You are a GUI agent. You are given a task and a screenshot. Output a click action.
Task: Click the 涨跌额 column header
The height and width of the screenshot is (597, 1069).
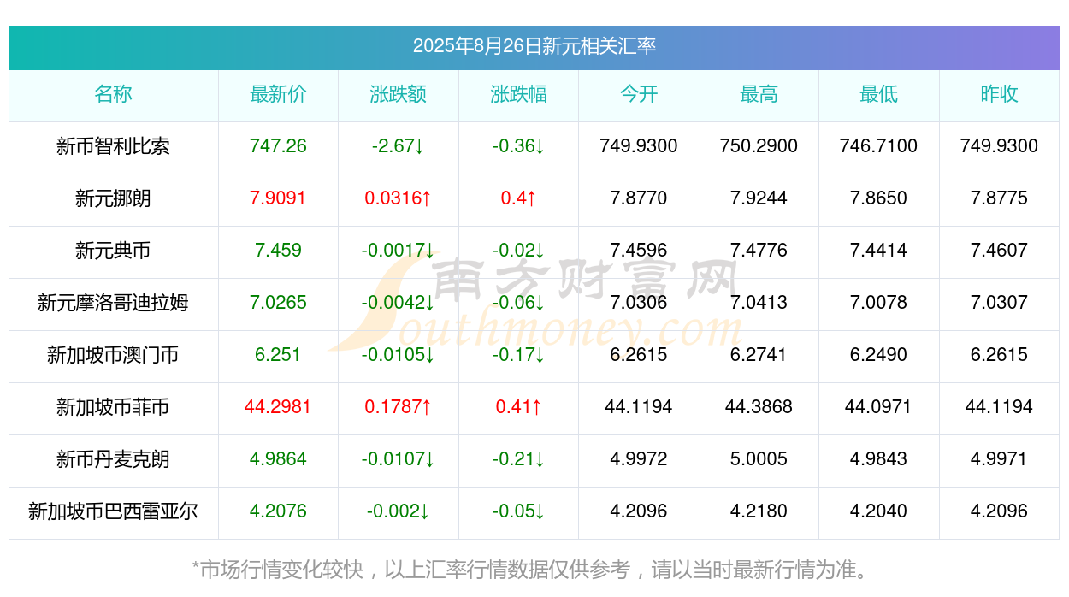[x=399, y=94]
